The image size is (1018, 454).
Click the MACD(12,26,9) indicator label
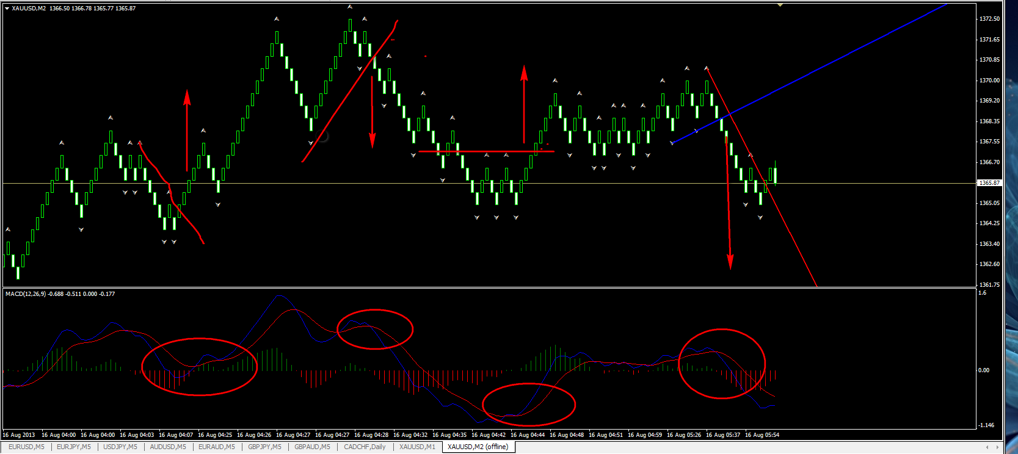tap(25, 294)
